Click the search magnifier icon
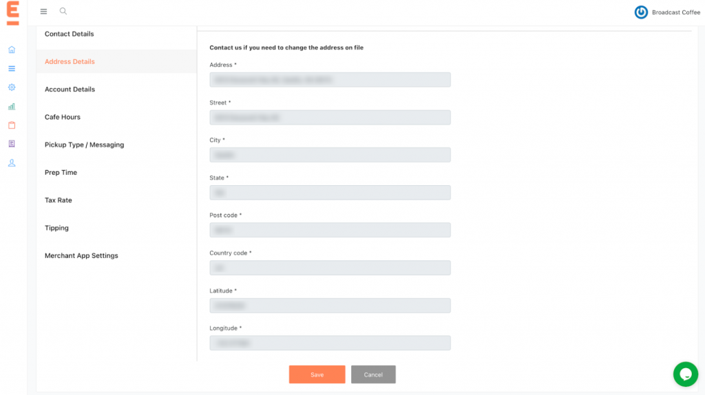Viewport: 705px width, 395px height. click(x=63, y=11)
